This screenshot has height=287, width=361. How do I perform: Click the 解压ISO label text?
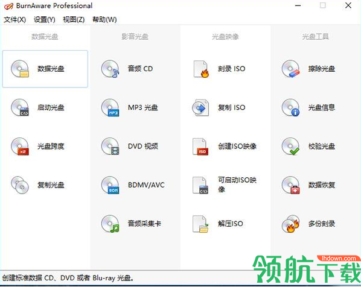[x=231, y=224]
